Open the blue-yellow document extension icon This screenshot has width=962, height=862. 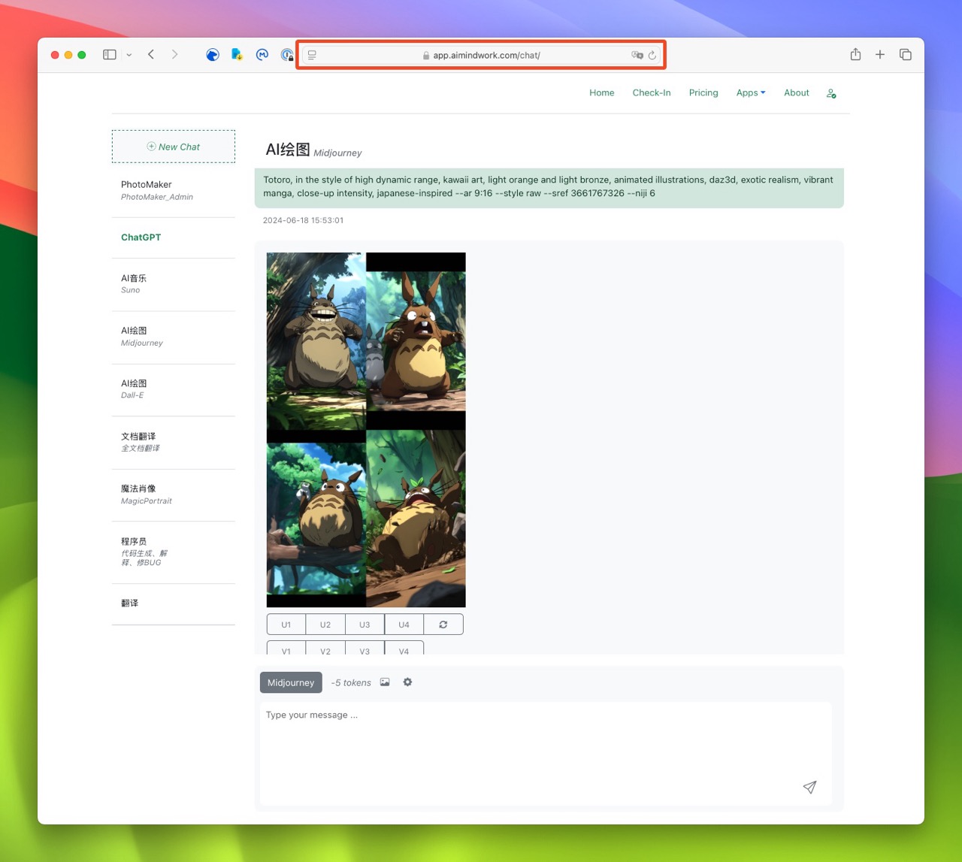tap(237, 55)
